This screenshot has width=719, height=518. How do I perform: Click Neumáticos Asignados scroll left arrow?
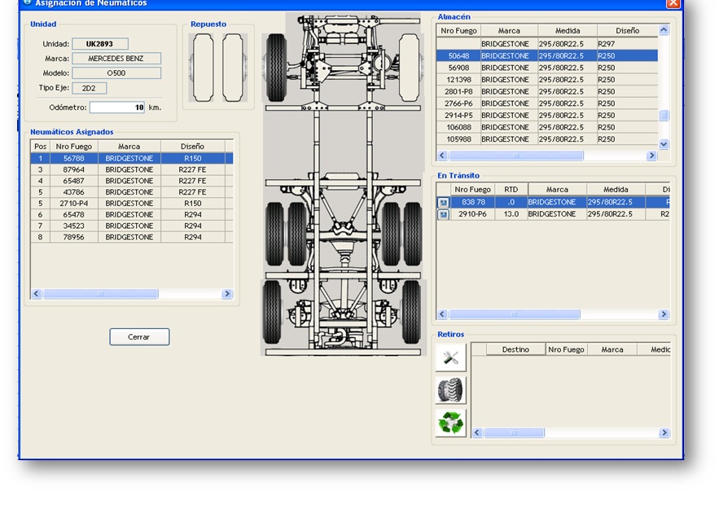(x=37, y=294)
